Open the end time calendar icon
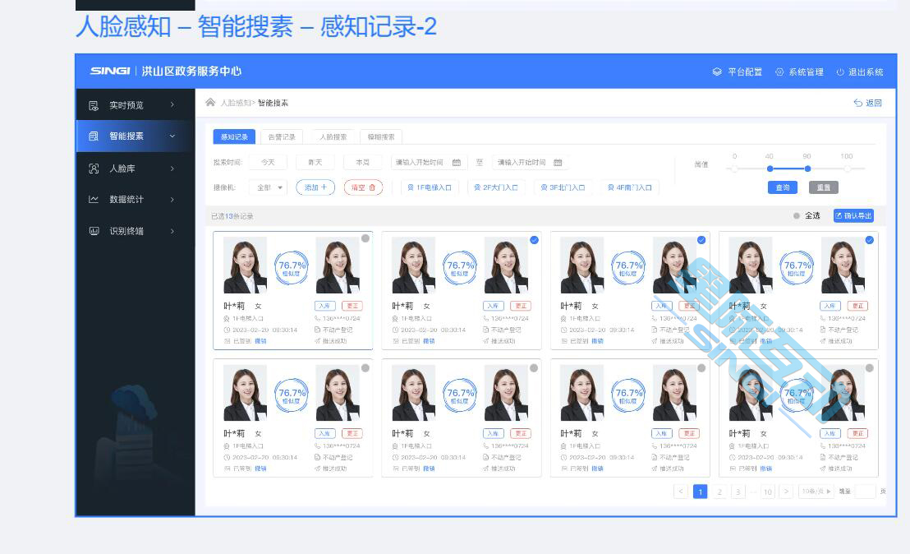 point(558,163)
